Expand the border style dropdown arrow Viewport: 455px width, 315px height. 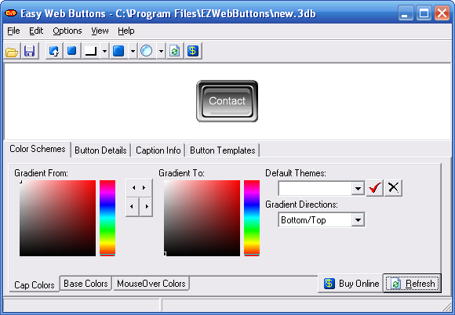[x=104, y=51]
